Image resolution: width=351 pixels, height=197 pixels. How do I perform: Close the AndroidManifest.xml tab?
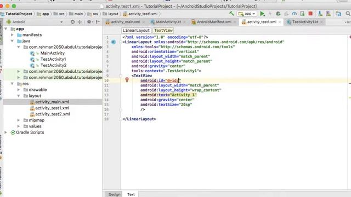[x=235, y=22]
